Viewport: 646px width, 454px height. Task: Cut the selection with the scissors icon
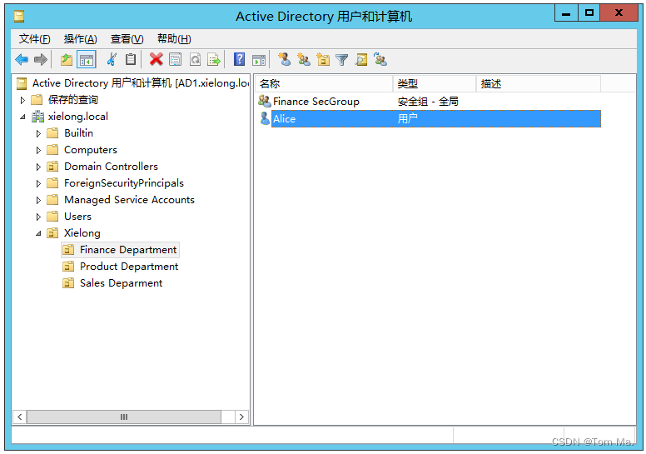(x=112, y=59)
